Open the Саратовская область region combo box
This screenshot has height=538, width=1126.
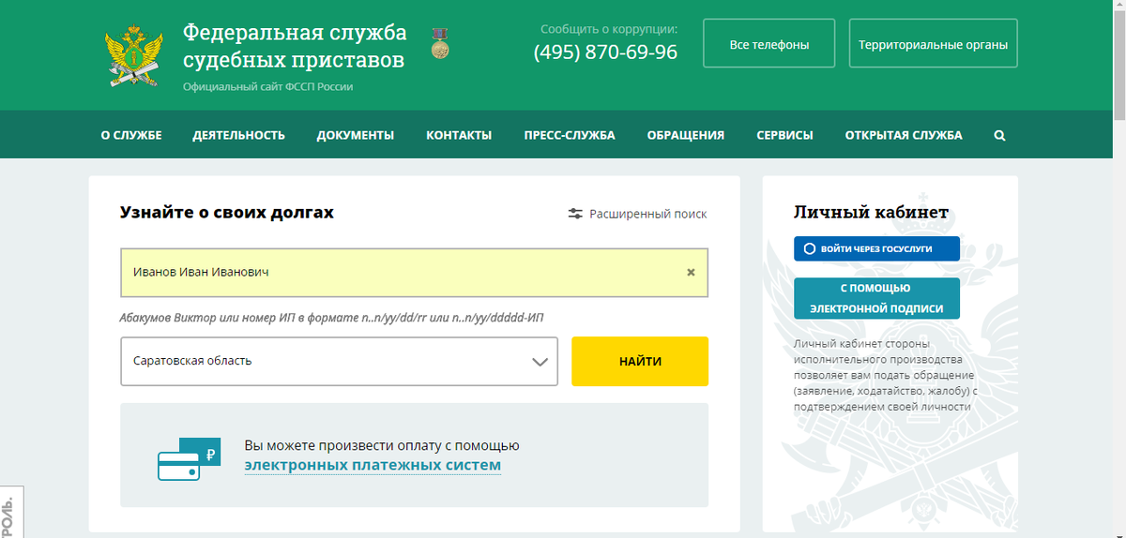[x=339, y=362]
